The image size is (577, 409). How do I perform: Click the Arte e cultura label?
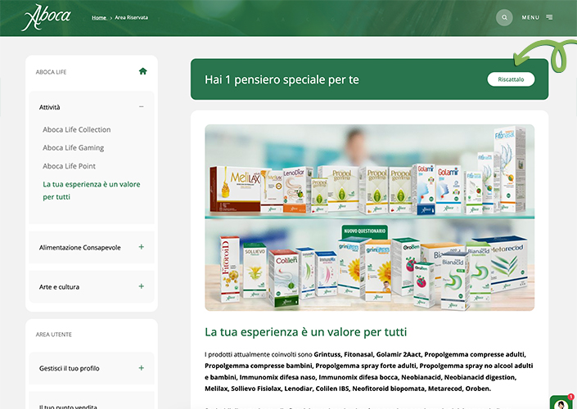click(59, 287)
